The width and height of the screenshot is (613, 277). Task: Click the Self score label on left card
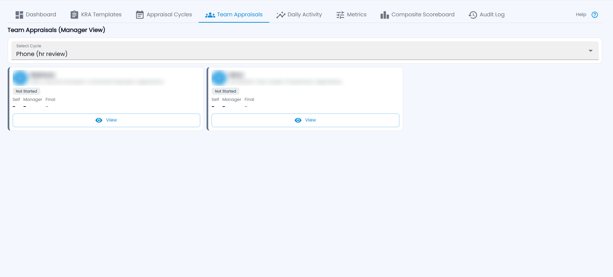coord(16,100)
